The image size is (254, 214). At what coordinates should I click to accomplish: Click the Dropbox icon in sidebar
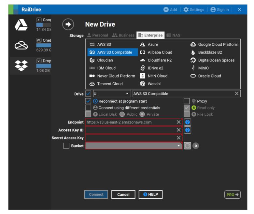pos(21,65)
